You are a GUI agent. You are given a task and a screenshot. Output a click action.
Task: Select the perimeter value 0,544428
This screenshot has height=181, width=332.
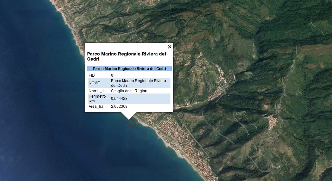119,99
